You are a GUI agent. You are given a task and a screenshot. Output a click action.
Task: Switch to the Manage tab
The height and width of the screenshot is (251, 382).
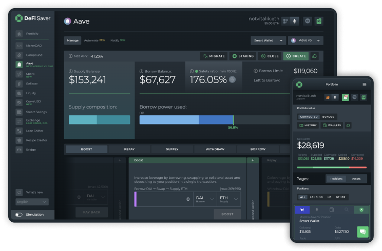(72, 40)
